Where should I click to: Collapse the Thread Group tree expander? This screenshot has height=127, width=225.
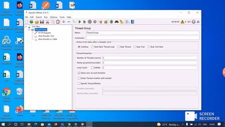(29, 30)
